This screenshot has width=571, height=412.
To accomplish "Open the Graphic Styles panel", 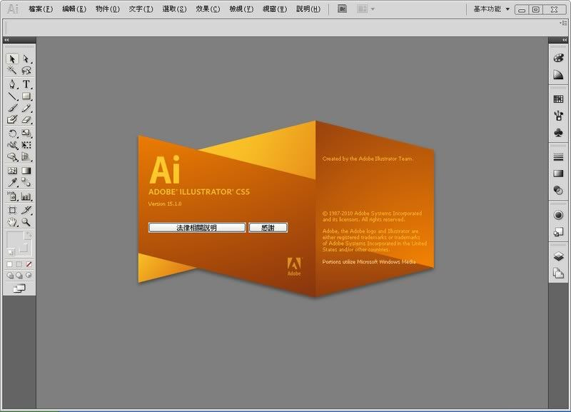I will 558,231.
